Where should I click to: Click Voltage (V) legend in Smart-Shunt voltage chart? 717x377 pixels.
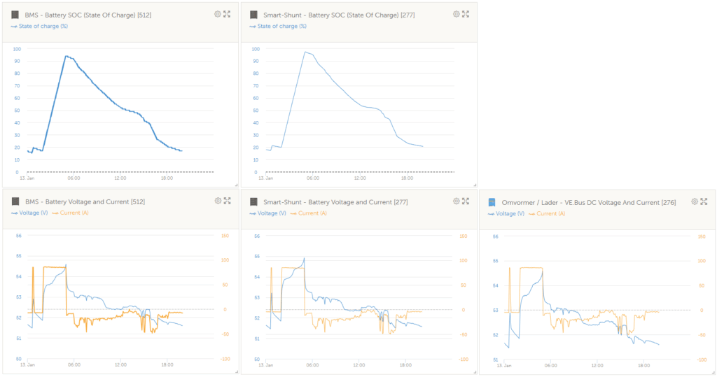click(271, 213)
